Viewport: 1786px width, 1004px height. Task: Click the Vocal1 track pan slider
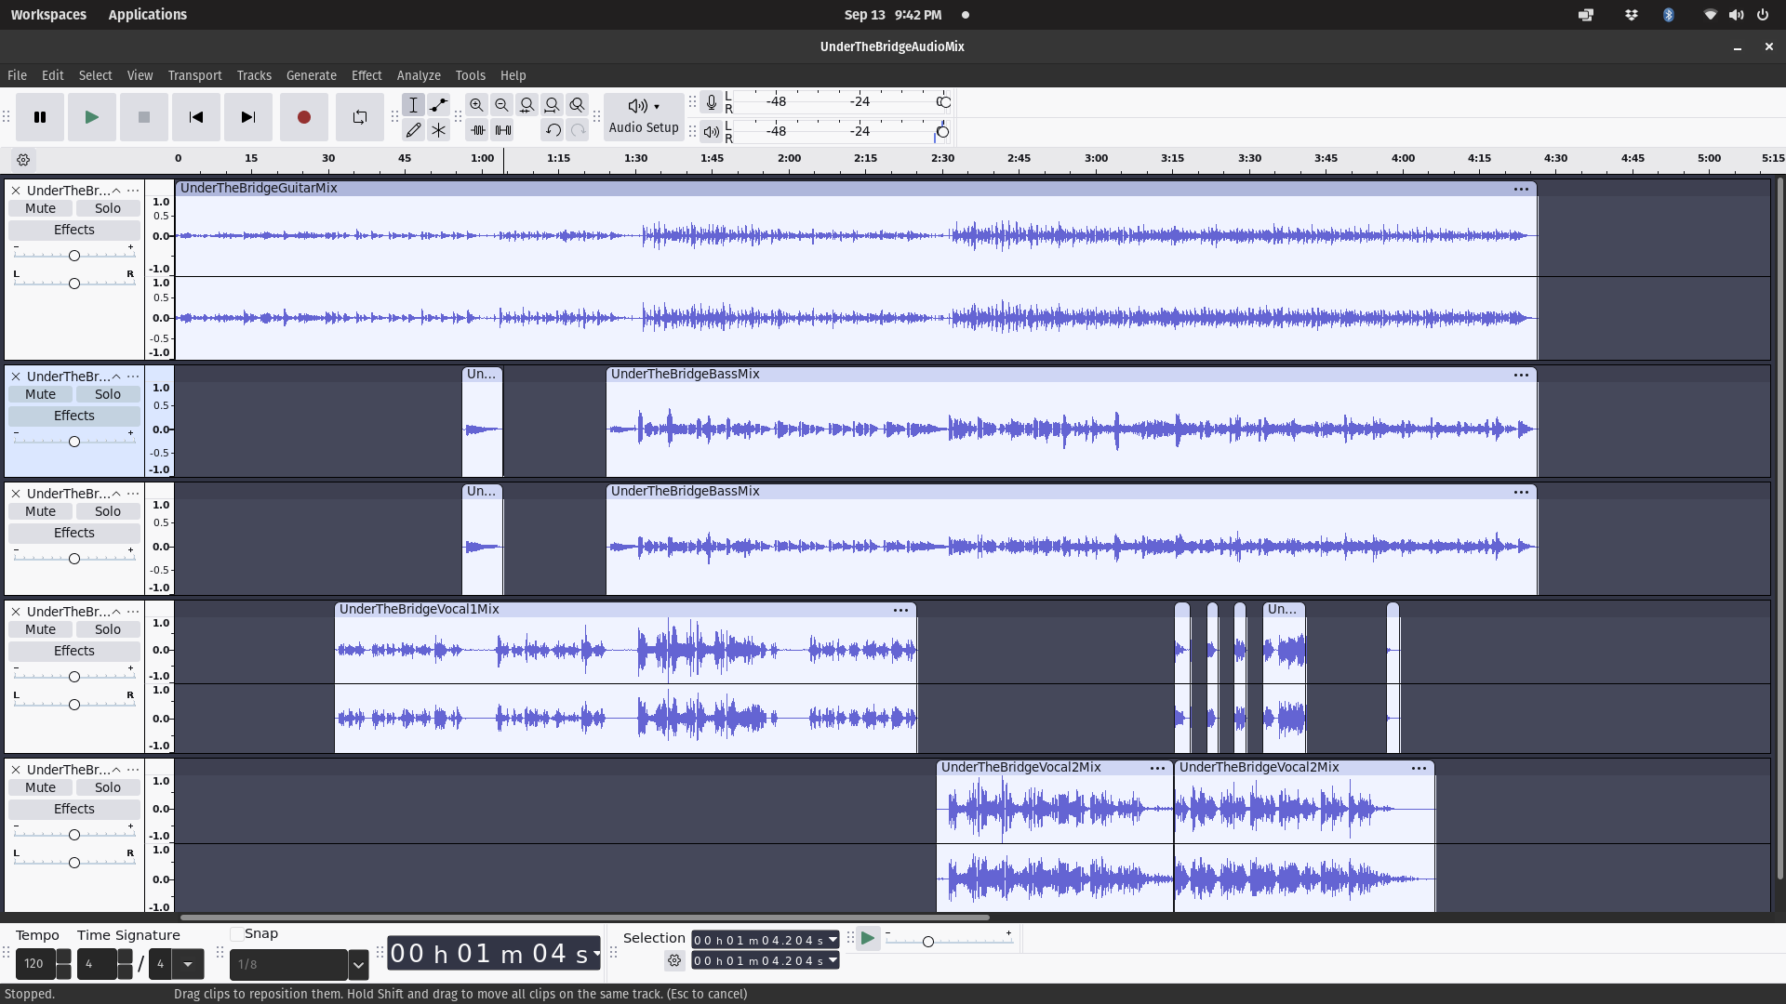tap(74, 704)
